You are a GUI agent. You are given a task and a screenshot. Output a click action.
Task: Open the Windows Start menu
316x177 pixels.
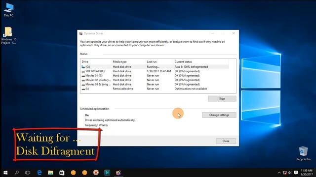[5, 173]
